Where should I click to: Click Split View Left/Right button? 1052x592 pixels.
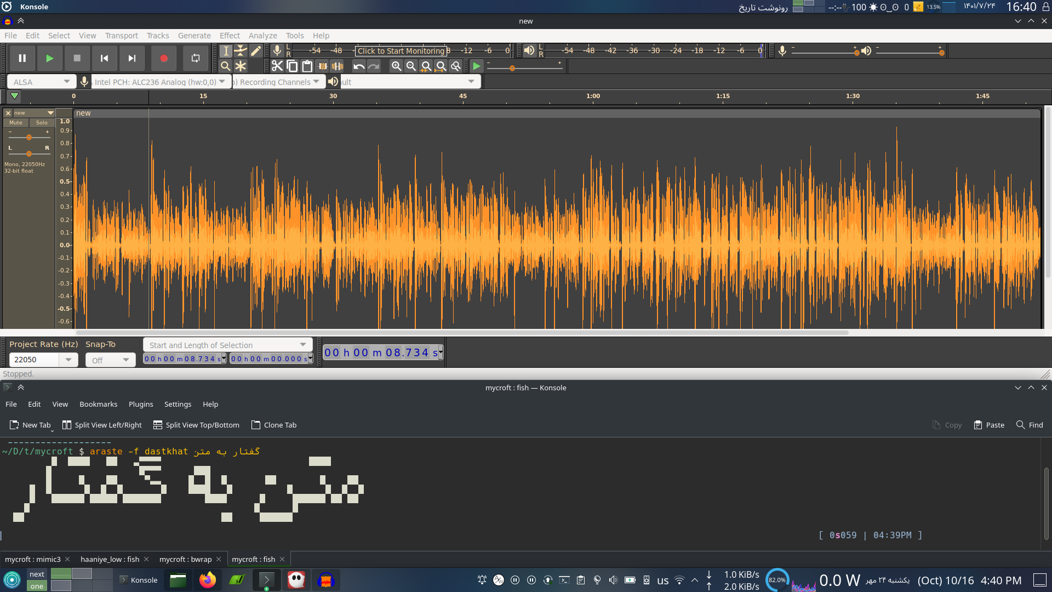point(102,425)
